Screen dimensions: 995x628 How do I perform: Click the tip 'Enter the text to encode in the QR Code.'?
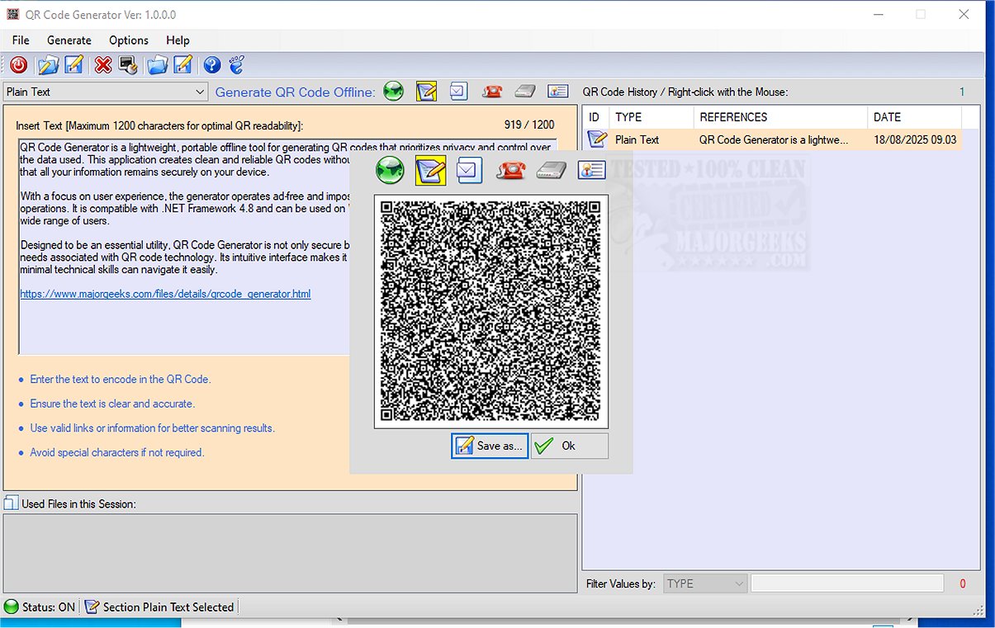click(x=121, y=380)
